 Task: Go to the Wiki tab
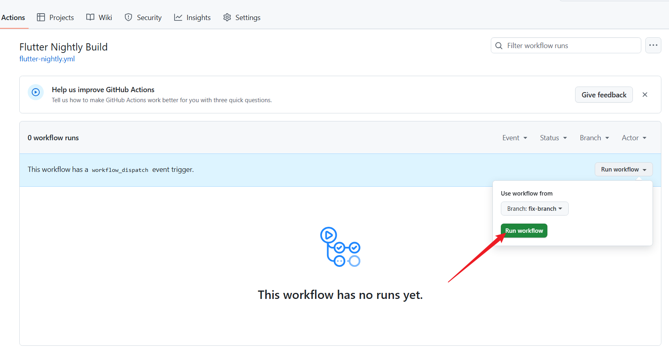99,18
